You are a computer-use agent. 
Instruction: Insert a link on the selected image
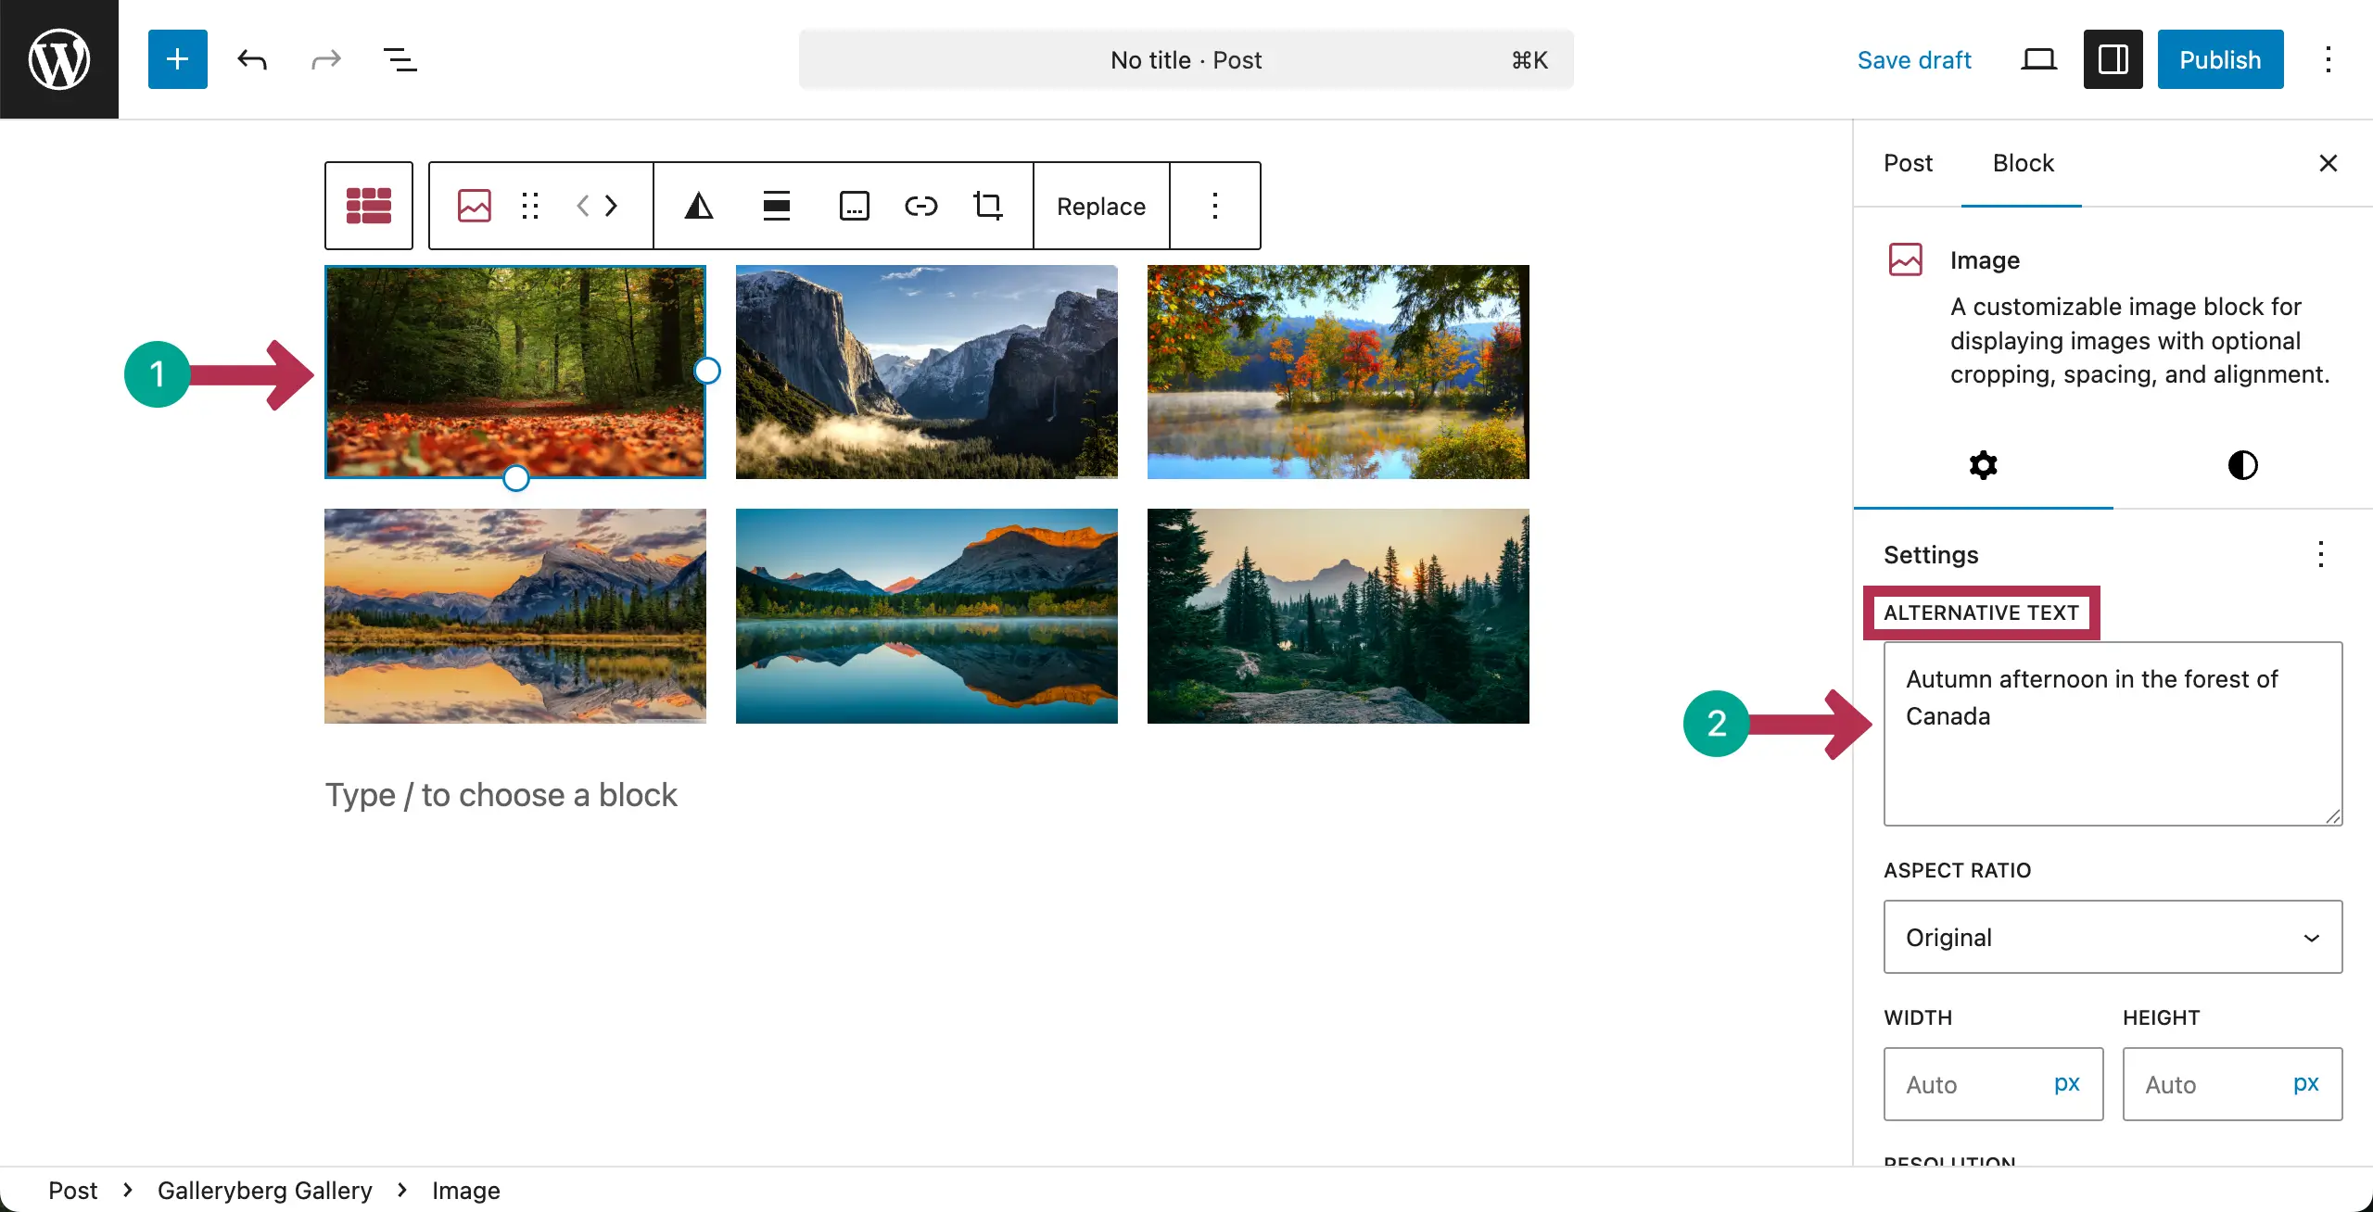[920, 205]
